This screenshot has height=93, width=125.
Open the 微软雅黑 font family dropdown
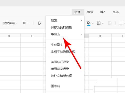tap(10, 23)
